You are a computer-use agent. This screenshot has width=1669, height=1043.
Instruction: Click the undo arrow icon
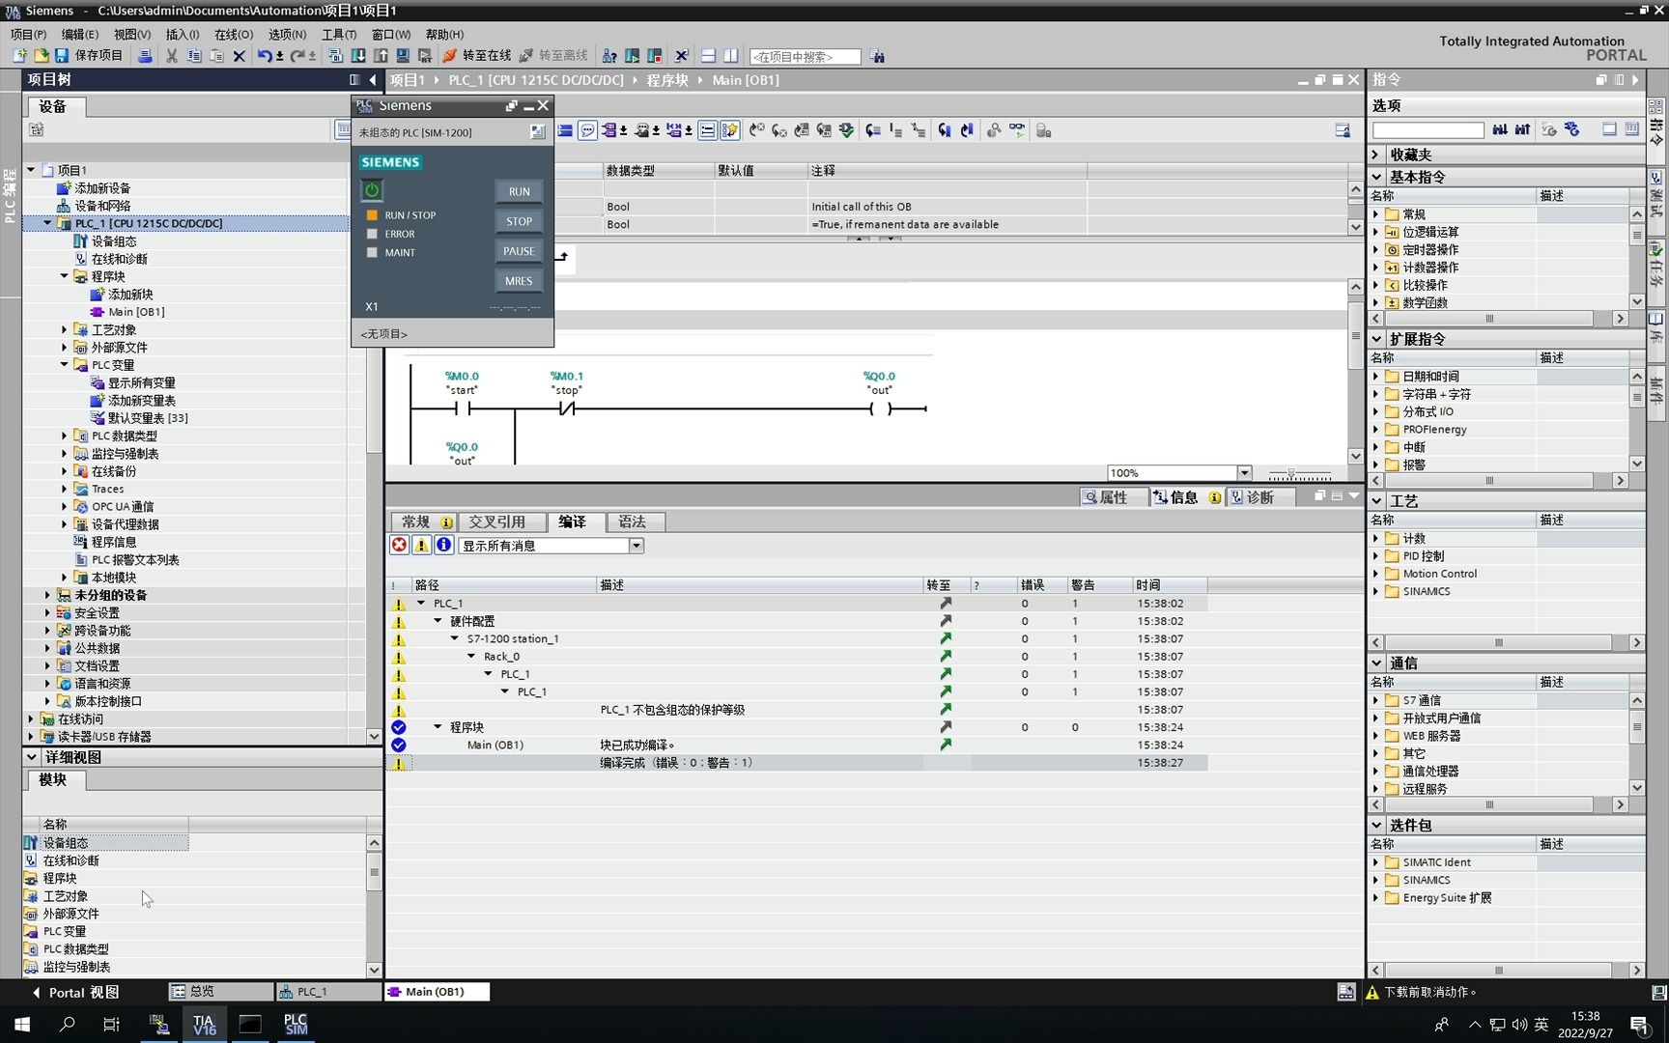[x=264, y=56]
